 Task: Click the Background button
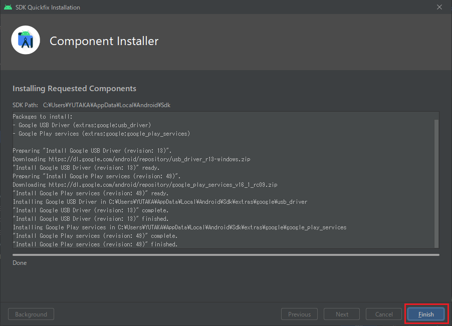(31, 314)
